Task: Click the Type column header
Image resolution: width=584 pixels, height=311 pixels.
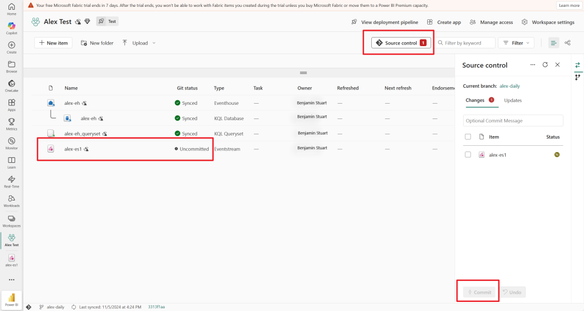Action: tap(218, 88)
